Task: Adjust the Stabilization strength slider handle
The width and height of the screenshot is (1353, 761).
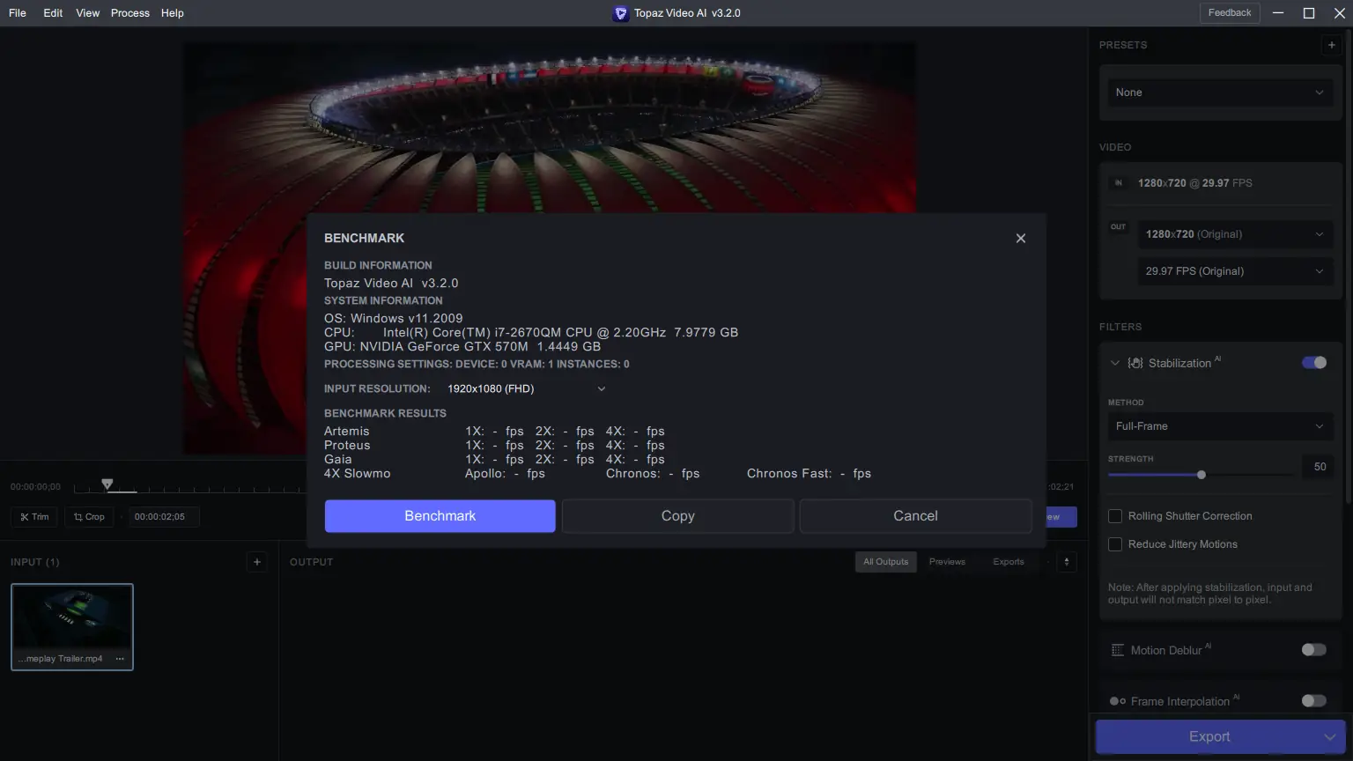Action: pyautogui.click(x=1201, y=475)
